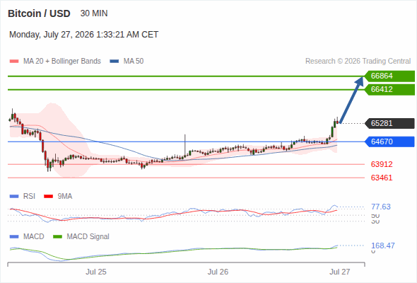Click the blue upward forecast arrow
This screenshot has height=283, width=417.
point(351,100)
